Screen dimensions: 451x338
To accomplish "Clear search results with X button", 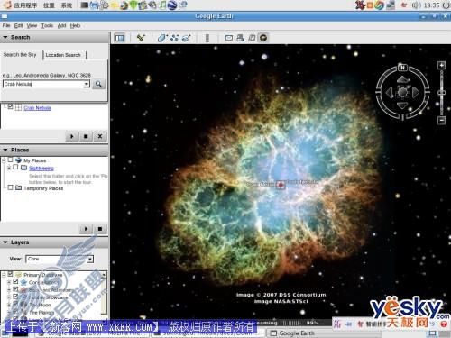I will point(100,136).
